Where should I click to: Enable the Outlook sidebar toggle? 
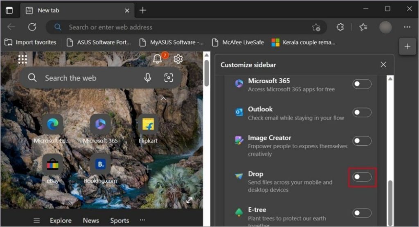362,113
